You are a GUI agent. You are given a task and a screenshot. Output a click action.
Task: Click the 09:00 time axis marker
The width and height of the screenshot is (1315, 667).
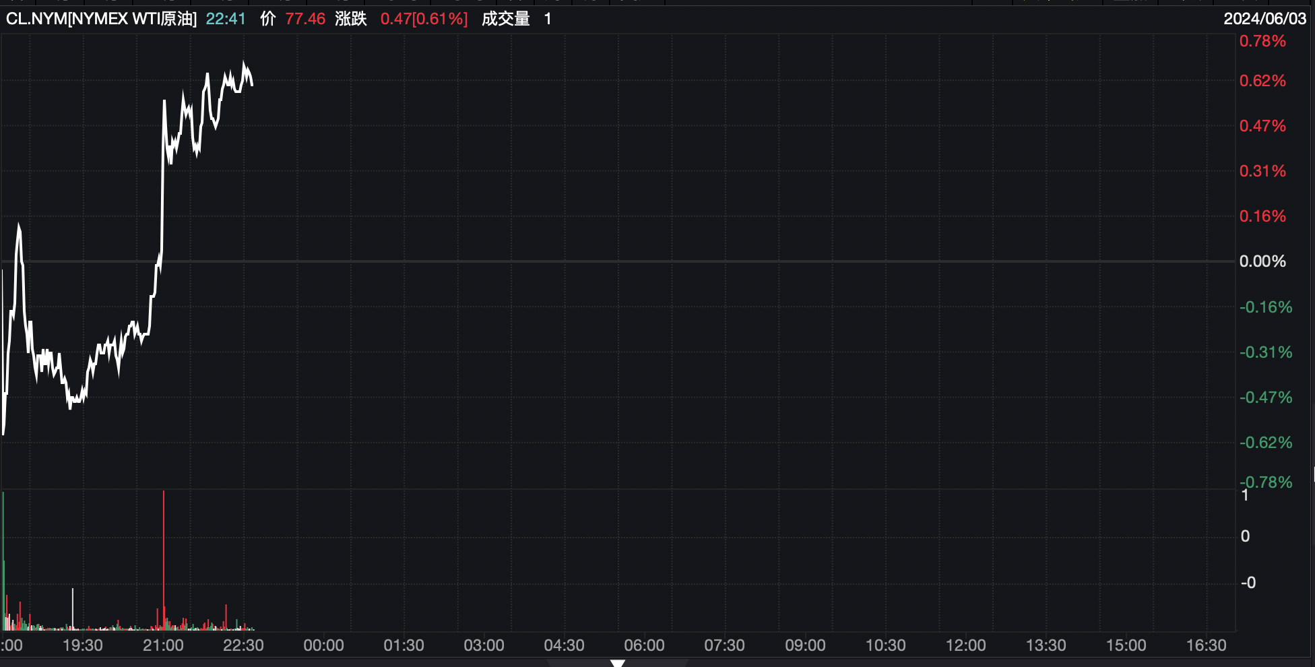pos(805,645)
